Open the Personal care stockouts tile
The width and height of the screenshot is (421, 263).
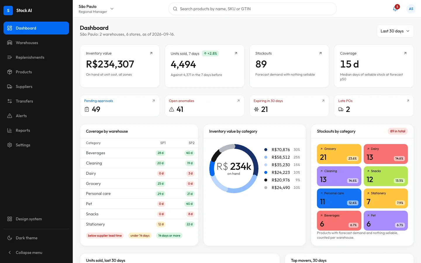pos(339,198)
